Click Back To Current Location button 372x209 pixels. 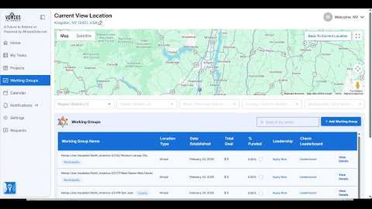click(328, 36)
